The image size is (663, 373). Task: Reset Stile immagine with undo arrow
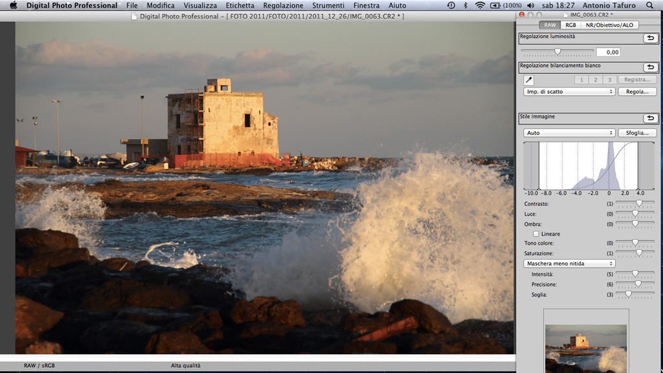pyautogui.click(x=650, y=119)
